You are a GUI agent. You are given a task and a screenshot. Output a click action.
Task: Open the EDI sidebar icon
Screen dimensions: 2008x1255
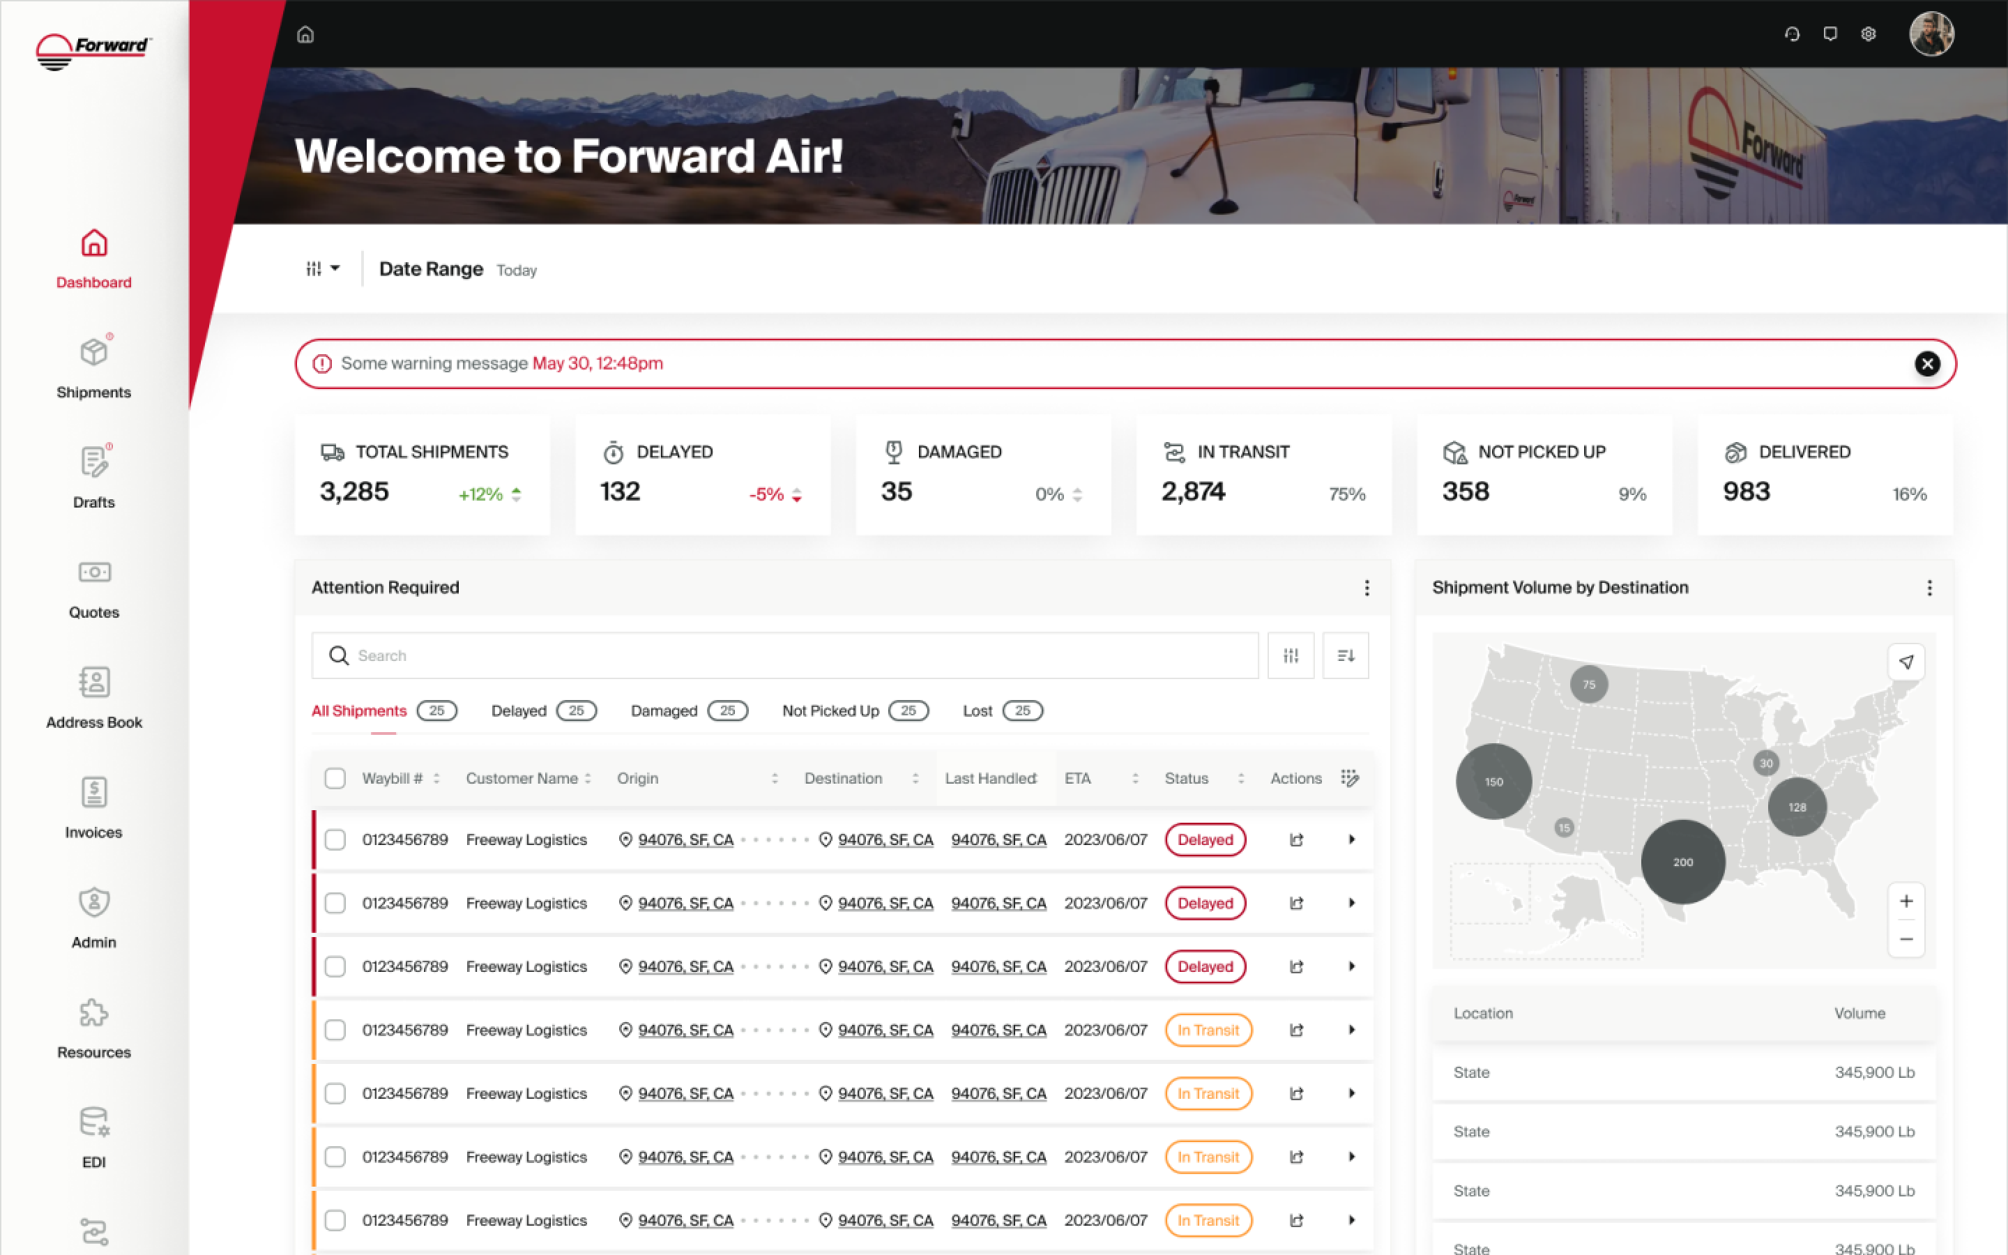(93, 1123)
